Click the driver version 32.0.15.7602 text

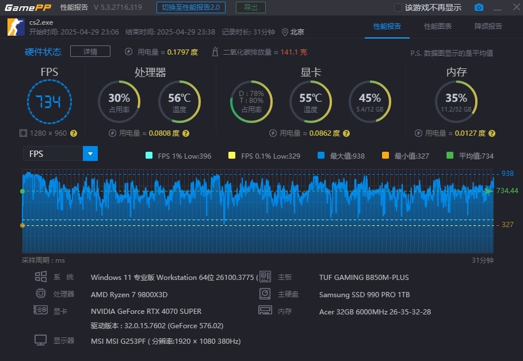[x=156, y=326]
